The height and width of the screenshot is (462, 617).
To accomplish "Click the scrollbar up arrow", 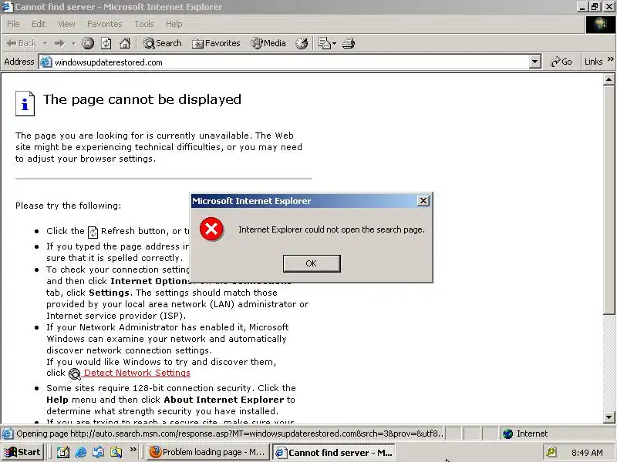I will click(x=609, y=80).
